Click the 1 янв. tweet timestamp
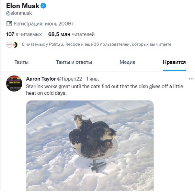195x194 pixels. [x=93, y=79]
